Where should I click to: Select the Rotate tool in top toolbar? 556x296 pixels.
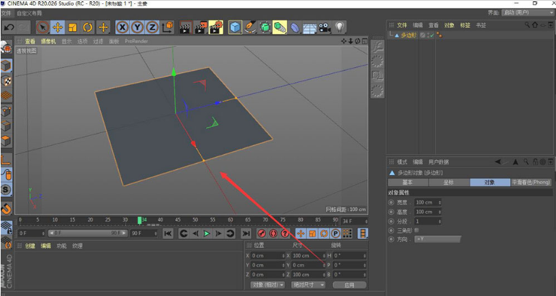(88, 27)
